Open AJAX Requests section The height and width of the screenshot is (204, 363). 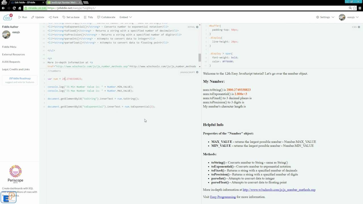pos(11,62)
